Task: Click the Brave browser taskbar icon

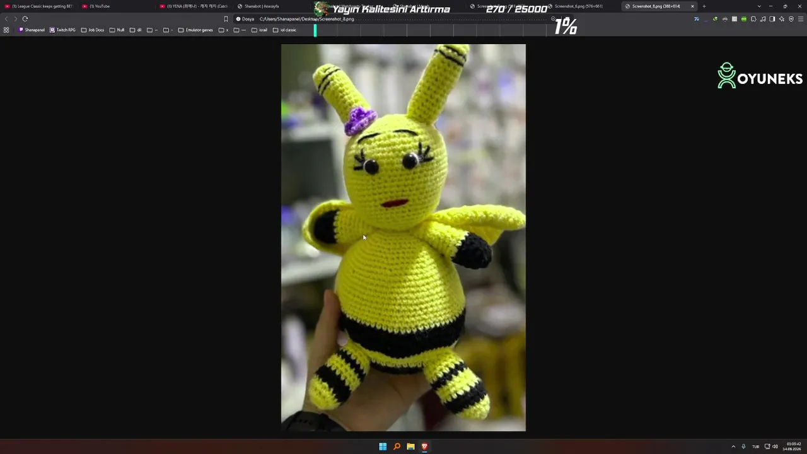Action: tap(424, 446)
